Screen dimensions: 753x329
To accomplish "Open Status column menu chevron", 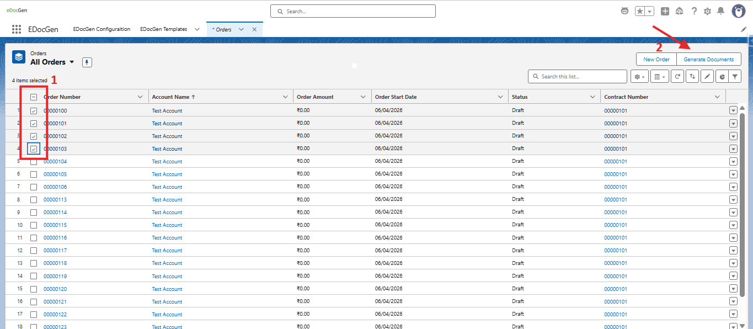I will pyautogui.click(x=592, y=97).
